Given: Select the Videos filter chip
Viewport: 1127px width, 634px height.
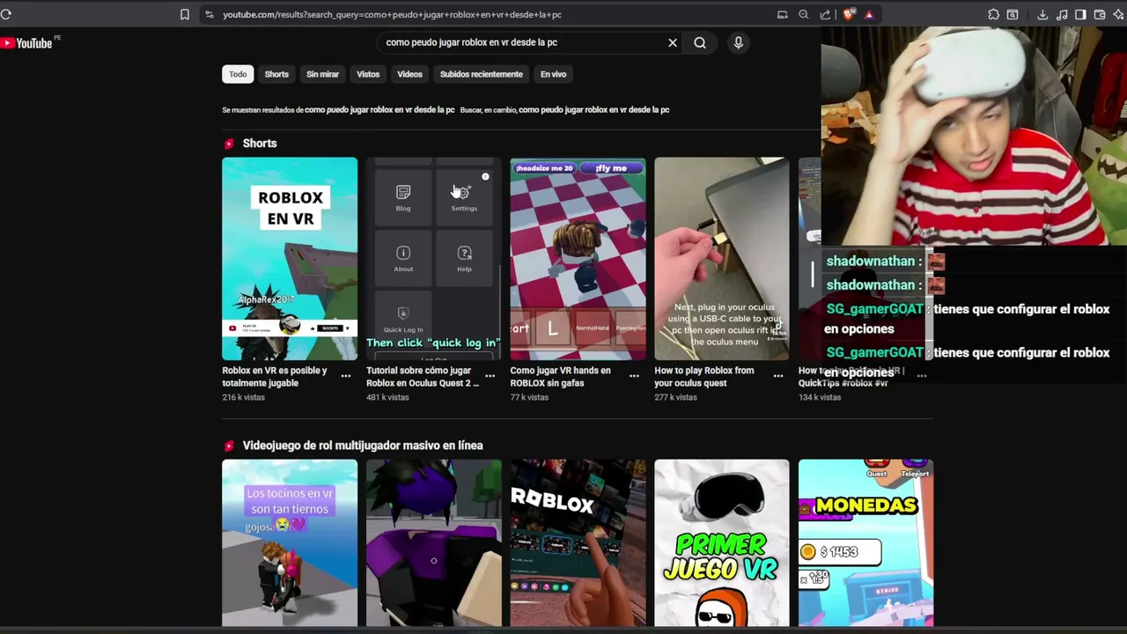Looking at the screenshot, I should click(409, 74).
